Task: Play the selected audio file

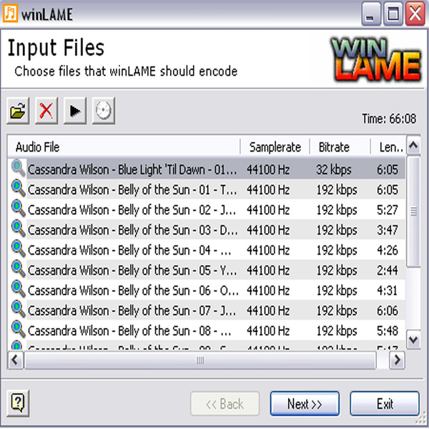Action: pos(75,111)
